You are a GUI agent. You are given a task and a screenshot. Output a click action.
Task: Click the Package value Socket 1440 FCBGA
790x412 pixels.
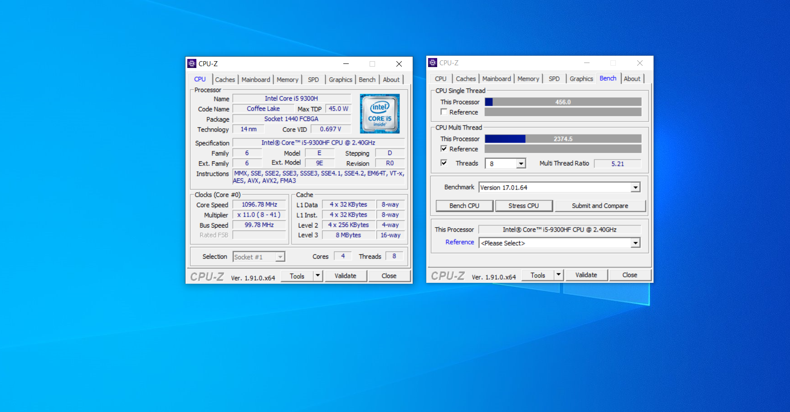292,119
